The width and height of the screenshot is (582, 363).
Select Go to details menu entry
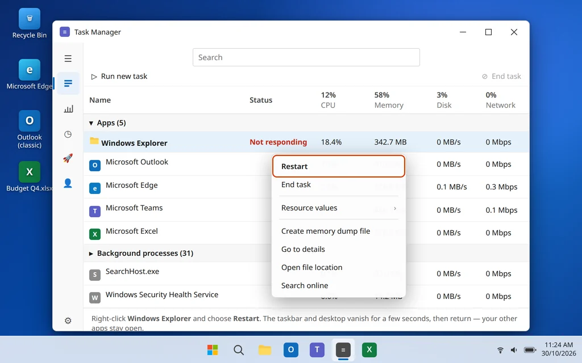339,250
